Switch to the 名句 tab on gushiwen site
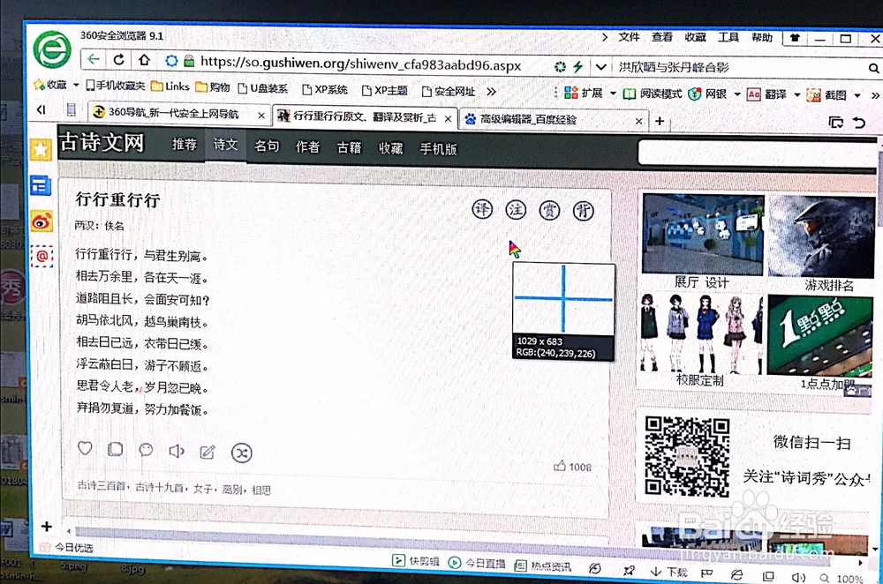This screenshot has height=584, width=883. pyautogui.click(x=266, y=146)
